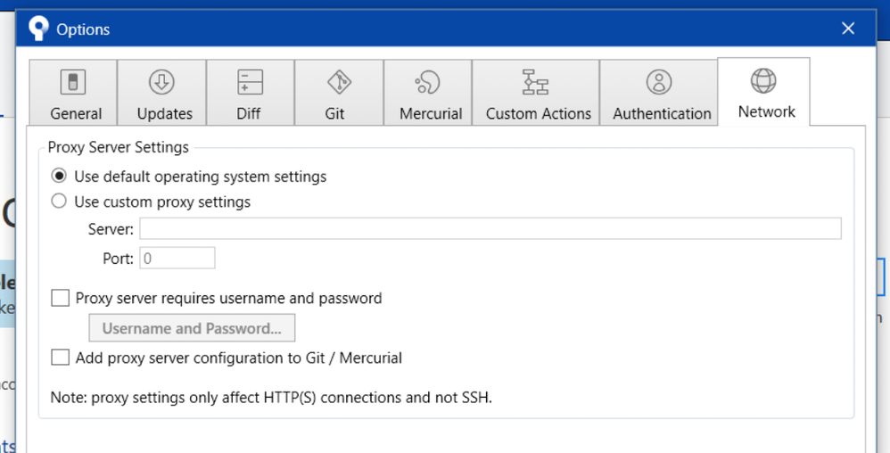Click the Authentication person icon
The image size is (890, 453).
pos(659,83)
